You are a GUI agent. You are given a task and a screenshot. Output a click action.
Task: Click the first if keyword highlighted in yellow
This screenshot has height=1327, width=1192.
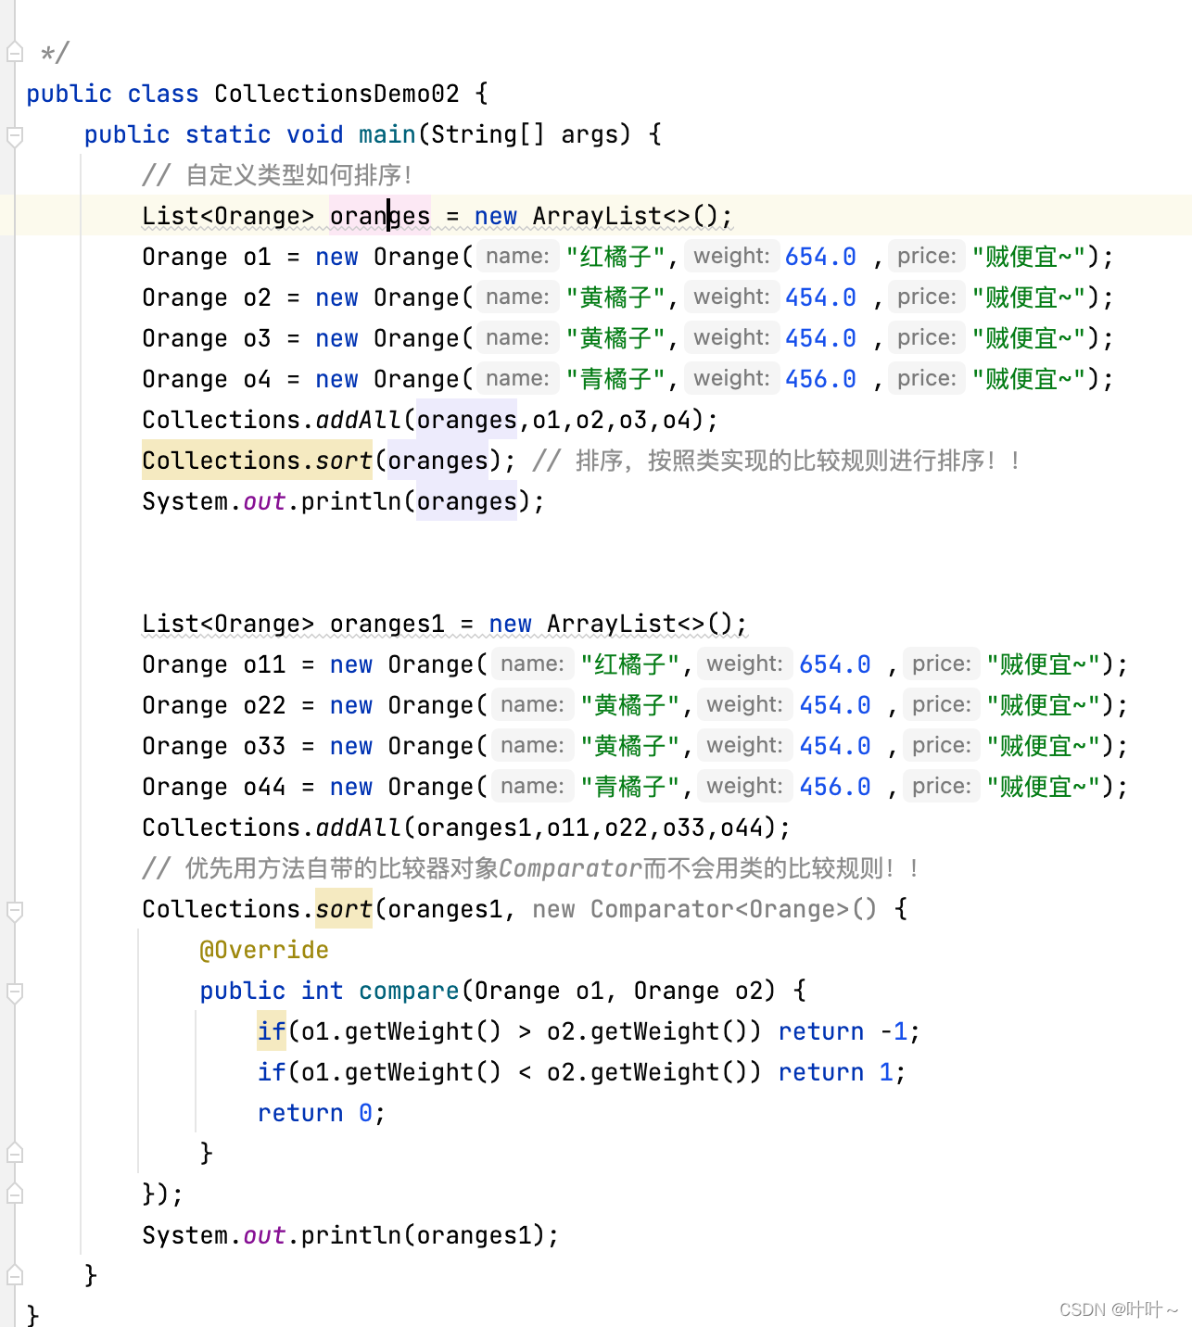coord(272,1031)
